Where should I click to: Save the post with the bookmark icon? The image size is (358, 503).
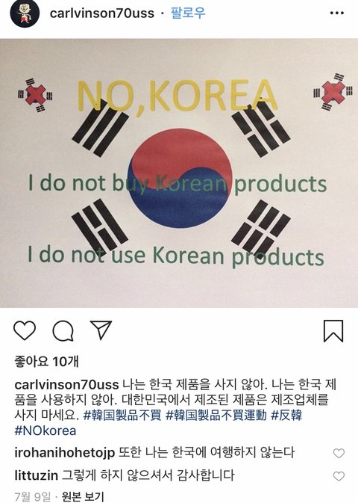[333, 331]
